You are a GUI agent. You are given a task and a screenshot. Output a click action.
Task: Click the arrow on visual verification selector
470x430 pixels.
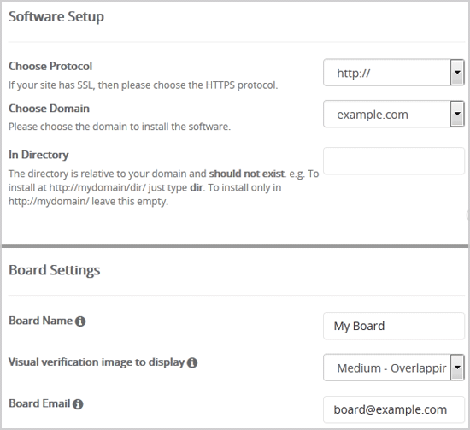point(457,368)
